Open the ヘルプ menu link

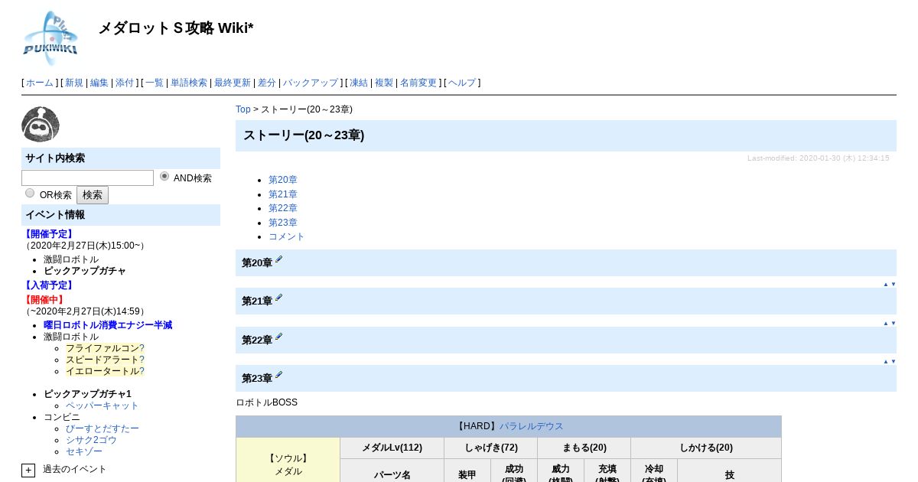(462, 83)
